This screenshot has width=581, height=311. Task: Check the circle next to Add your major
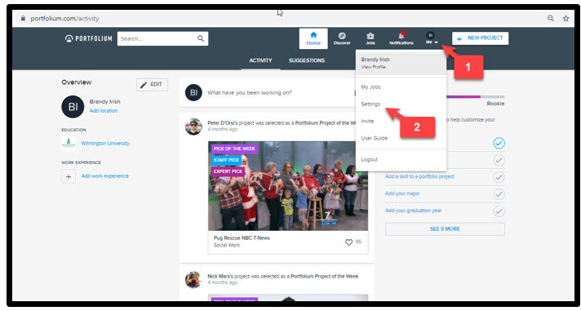pos(499,194)
